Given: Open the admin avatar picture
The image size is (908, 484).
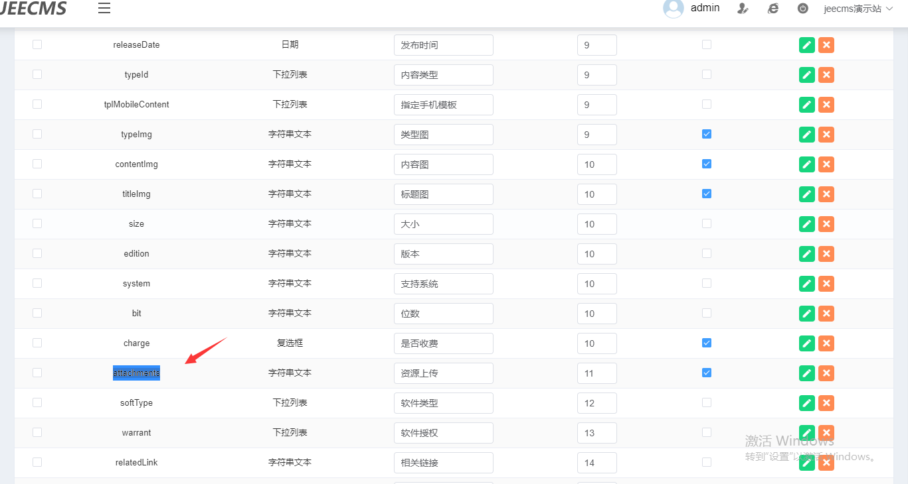Looking at the screenshot, I should (x=674, y=8).
